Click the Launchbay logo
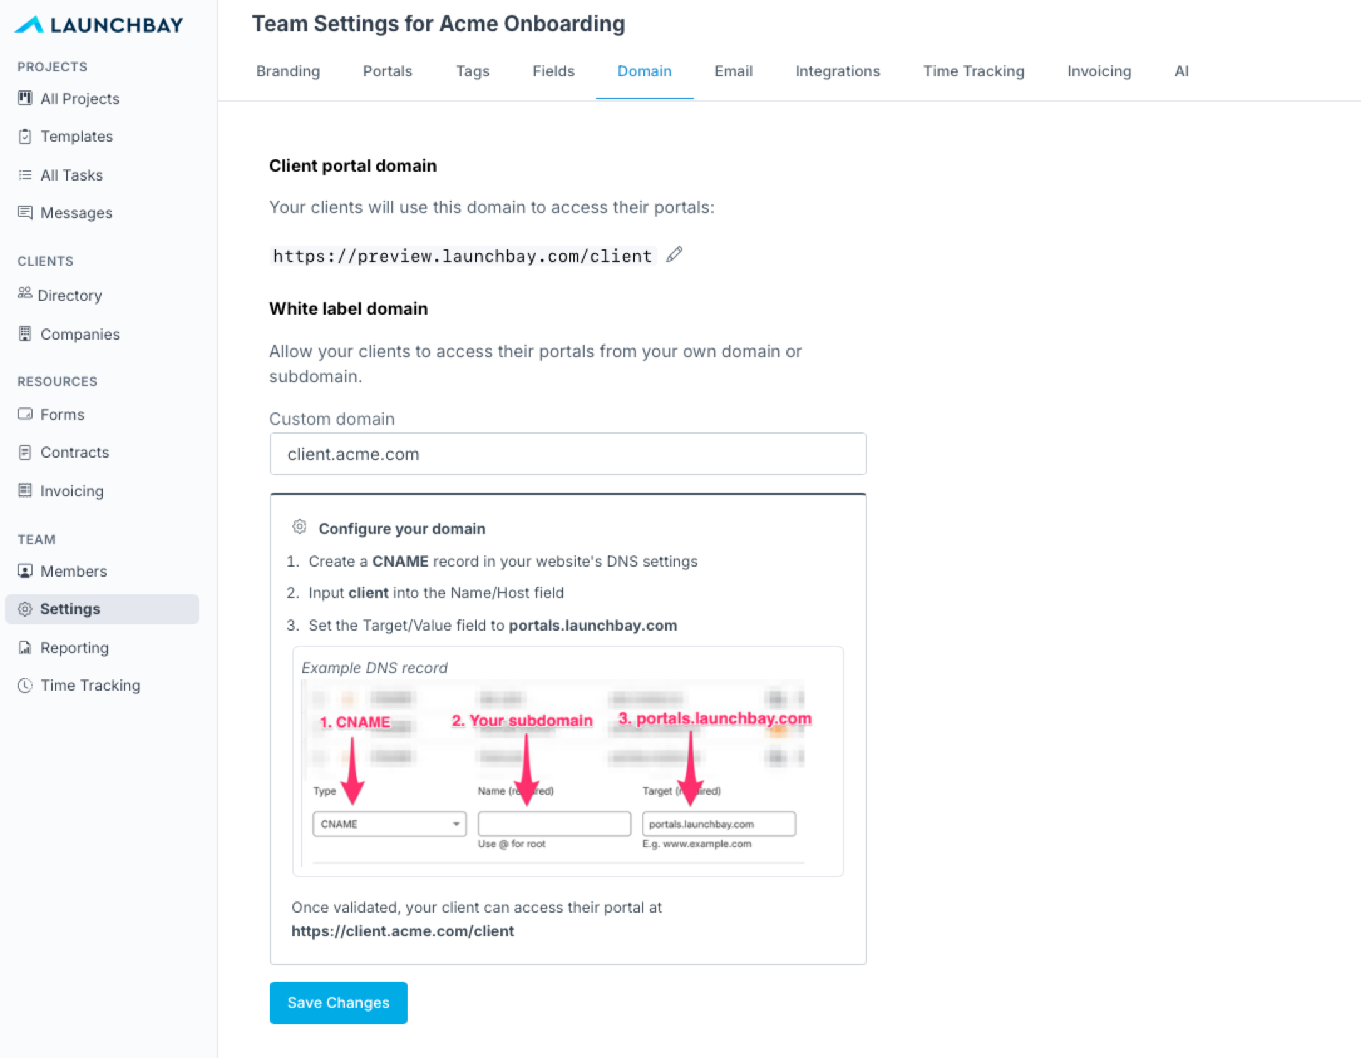This screenshot has height=1058, width=1361. (x=99, y=24)
